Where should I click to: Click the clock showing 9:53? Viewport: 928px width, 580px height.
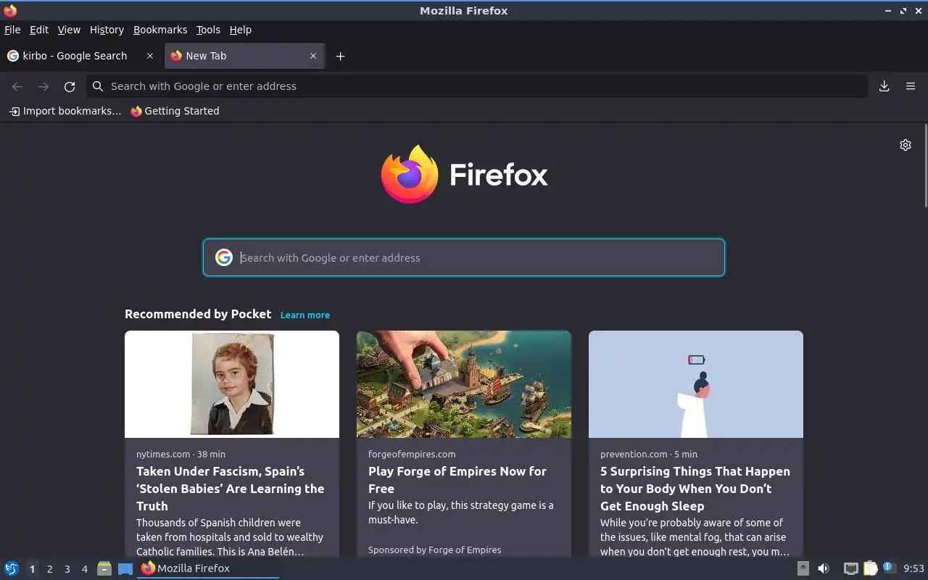point(913,568)
